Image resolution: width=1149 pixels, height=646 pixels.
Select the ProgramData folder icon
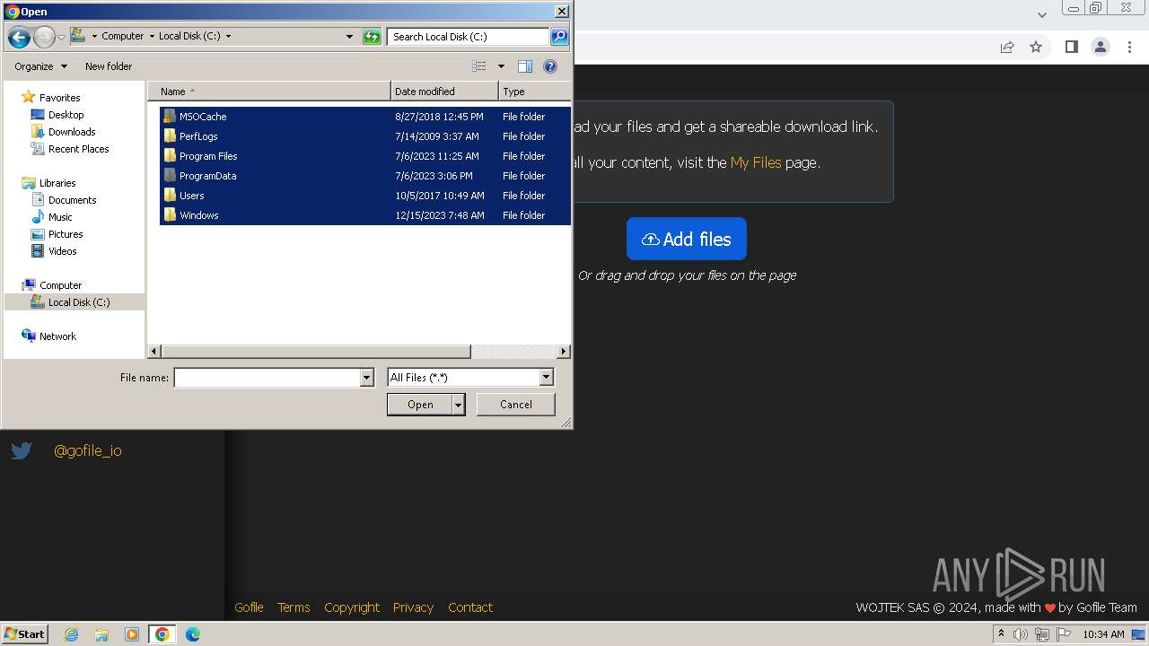(x=170, y=176)
